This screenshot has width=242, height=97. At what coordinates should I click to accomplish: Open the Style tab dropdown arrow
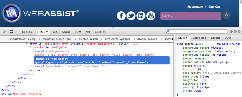[x=187, y=38]
